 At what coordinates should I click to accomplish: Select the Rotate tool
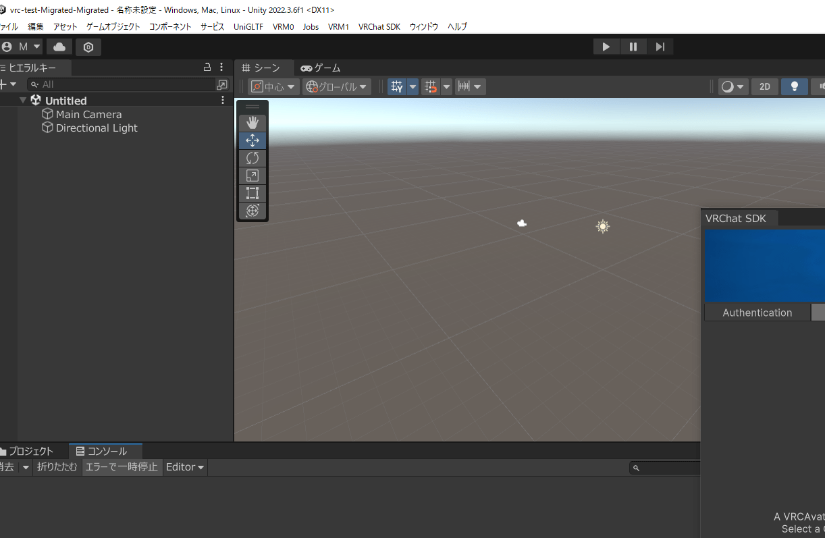pos(252,158)
